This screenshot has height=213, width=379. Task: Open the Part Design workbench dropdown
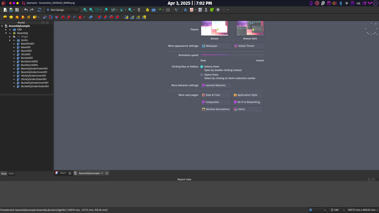click(62, 10)
